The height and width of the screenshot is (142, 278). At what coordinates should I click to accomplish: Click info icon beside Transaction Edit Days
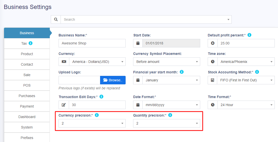(101, 97)
